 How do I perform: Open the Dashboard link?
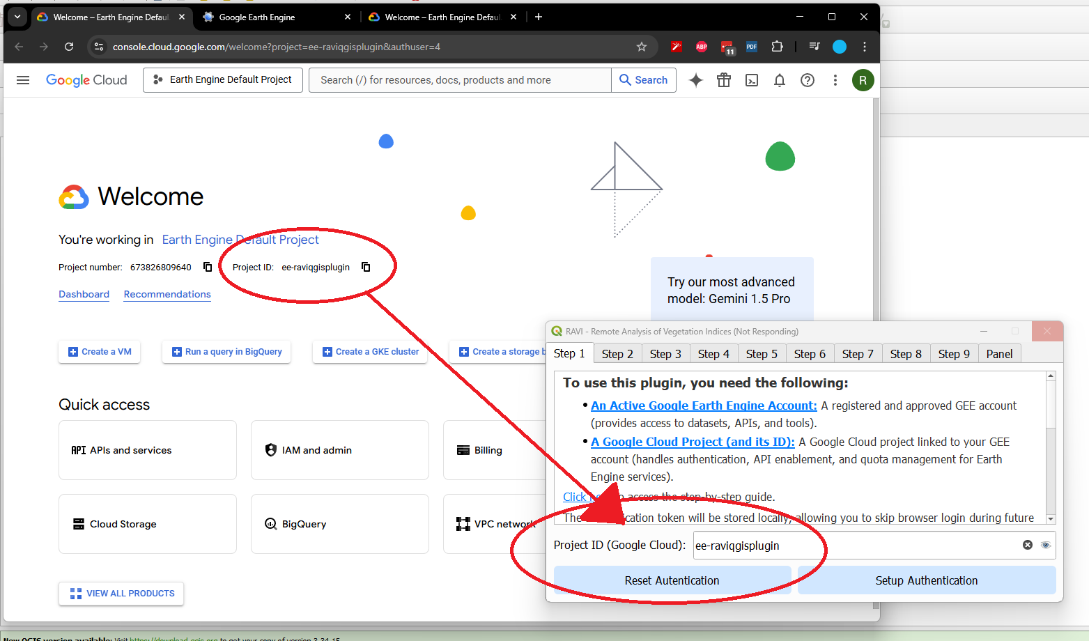coord(84,294)
